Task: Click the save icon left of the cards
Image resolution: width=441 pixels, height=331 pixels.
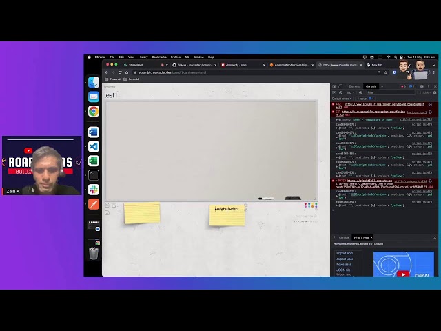Action: coord(107,213)
